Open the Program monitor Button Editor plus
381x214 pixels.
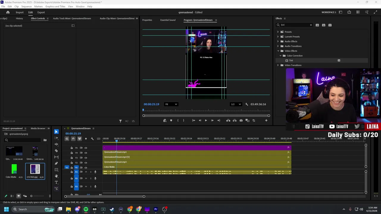coord(266,120)
